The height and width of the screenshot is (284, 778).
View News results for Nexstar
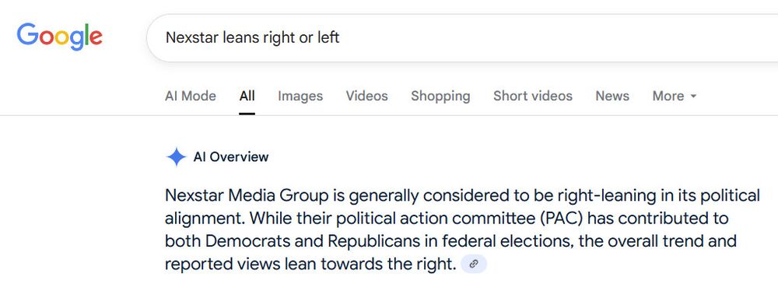coord(612,96)
